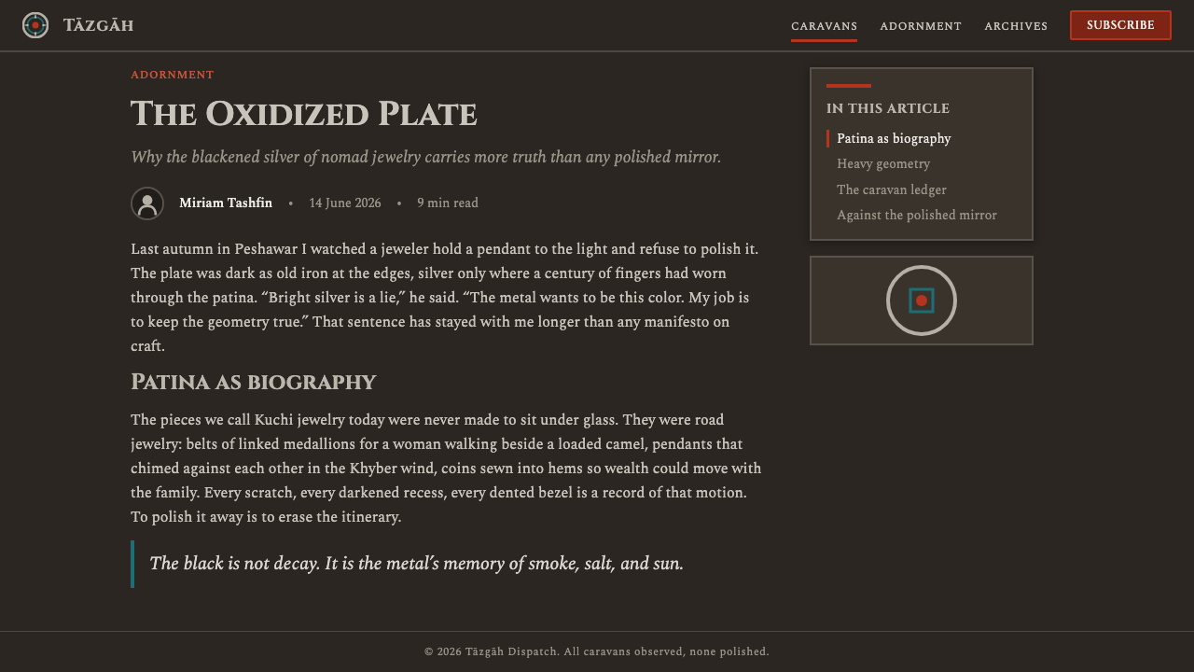1194x672 pixels.
Task: Click the pull quote about the black
Action: (x=416, y=564)
